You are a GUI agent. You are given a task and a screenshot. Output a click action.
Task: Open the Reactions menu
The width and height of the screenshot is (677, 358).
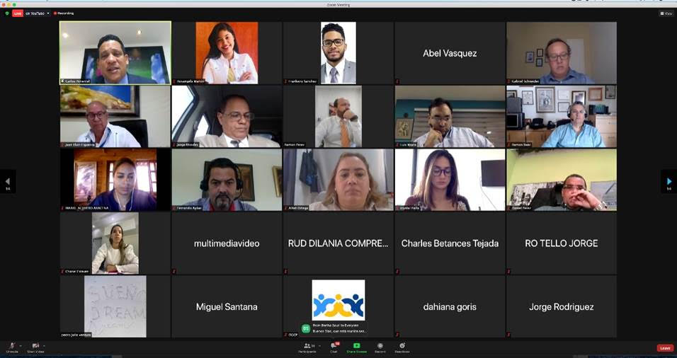402,345
